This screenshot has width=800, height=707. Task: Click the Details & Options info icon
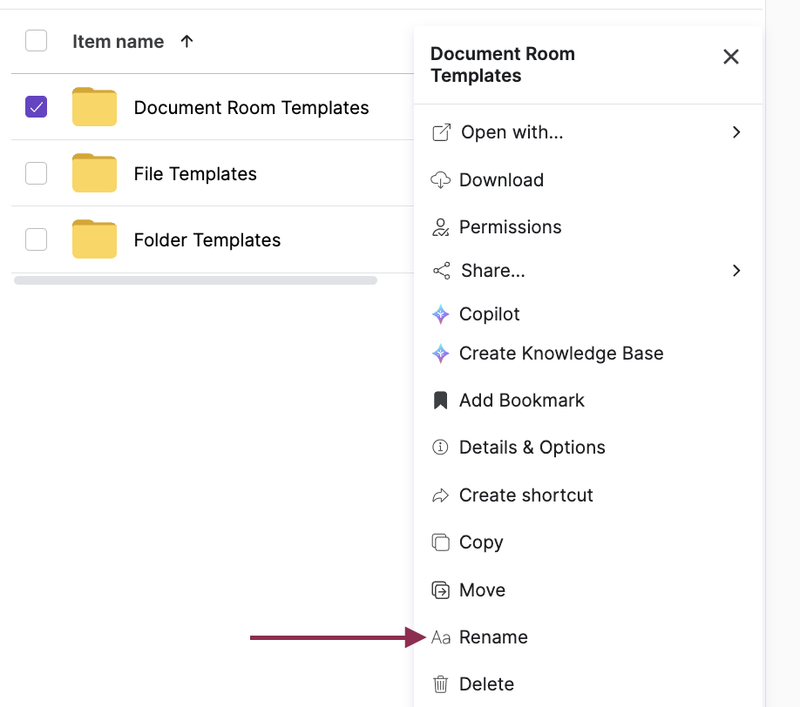(x=441, y=448)
